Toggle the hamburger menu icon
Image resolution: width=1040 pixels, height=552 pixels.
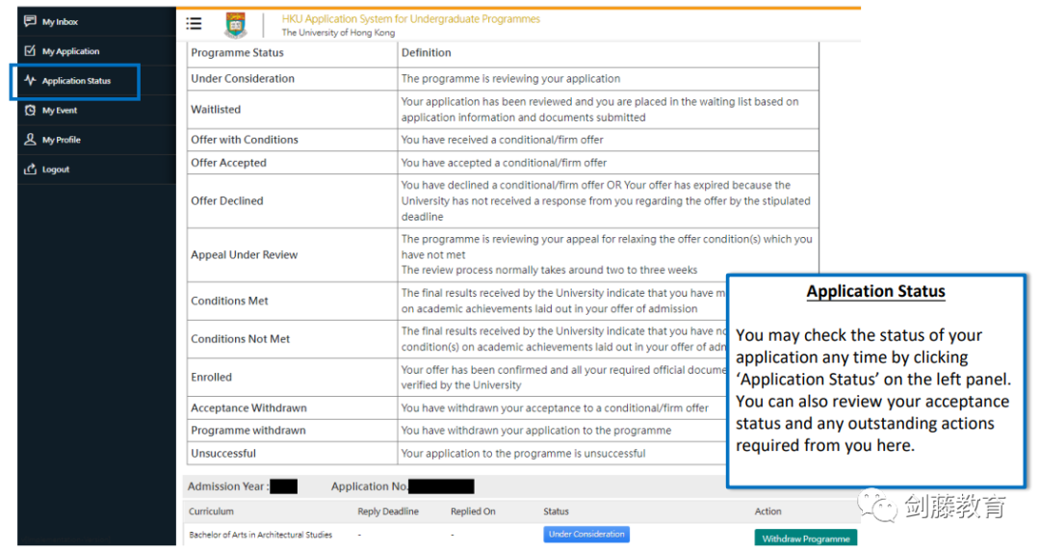pyautogui.click(x=194, y=24)
